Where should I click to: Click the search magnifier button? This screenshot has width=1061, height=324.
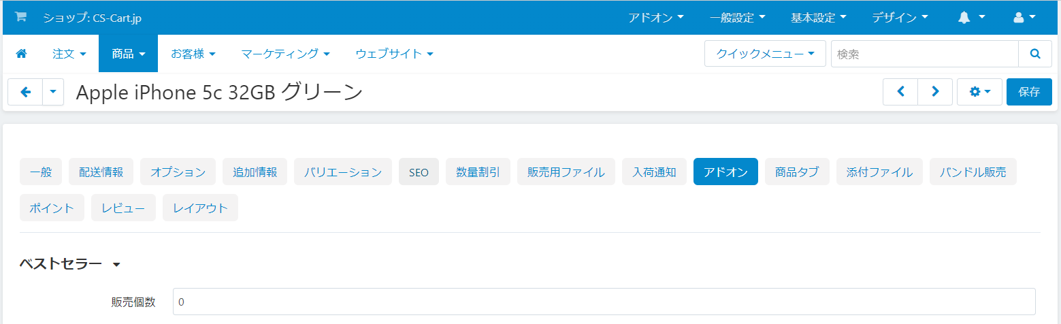1035,54
